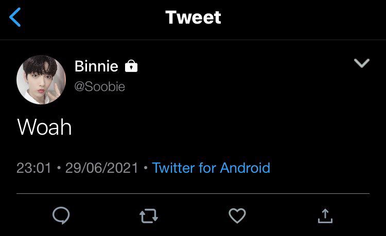
Task: Expand the tweet options chevron
Action: point(362,63)
